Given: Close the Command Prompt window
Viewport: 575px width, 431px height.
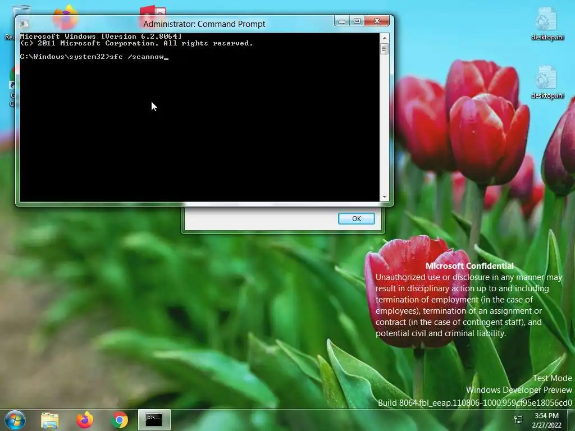Looking at the screenshot, I should point(377,21).
